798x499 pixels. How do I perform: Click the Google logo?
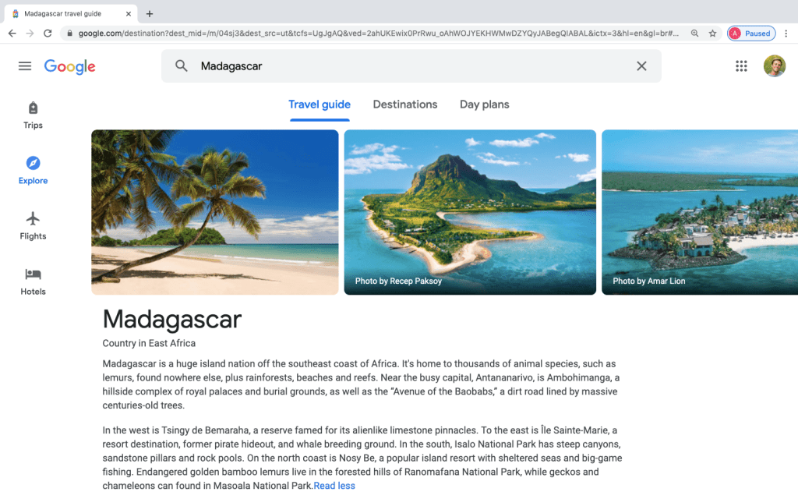[69, 66]
